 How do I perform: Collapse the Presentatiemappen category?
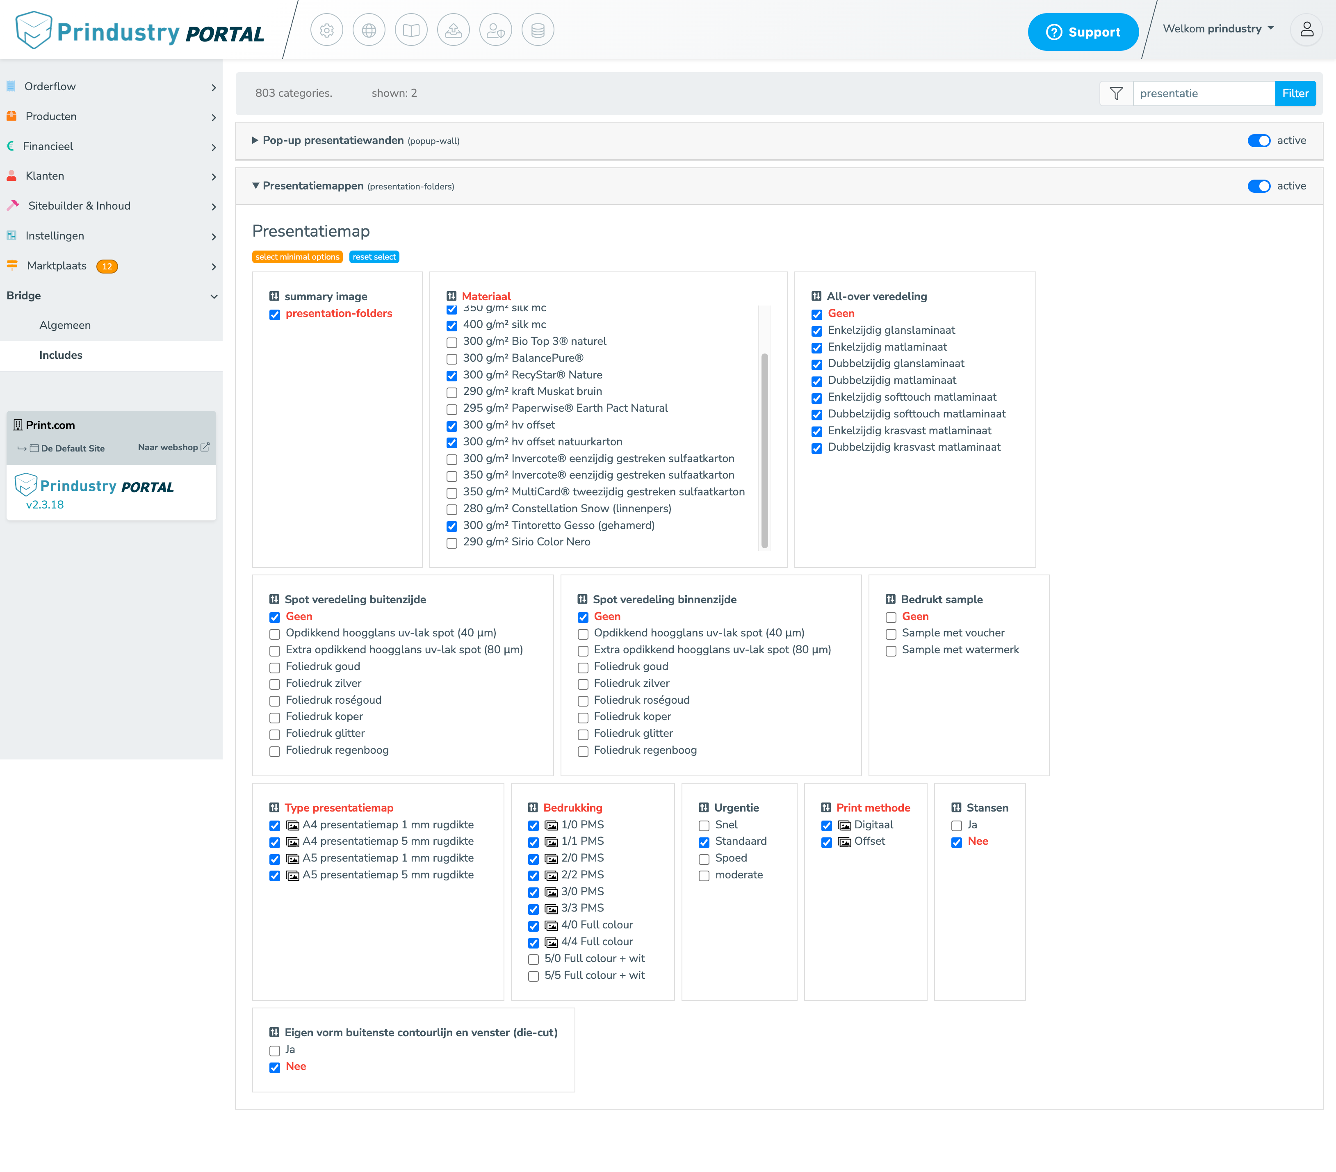pos(255,186)
